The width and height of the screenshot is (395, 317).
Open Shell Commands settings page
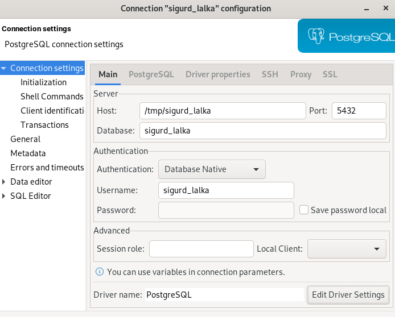pyautogui.click(x=52, y=97)
